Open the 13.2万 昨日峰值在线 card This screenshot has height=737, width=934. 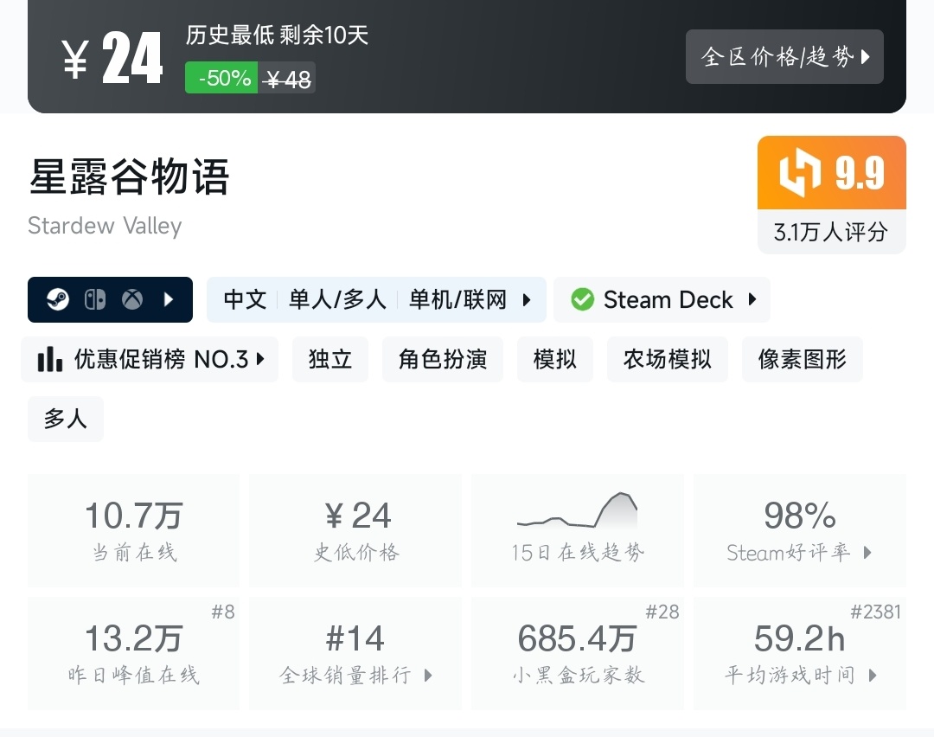pos(134,654)
